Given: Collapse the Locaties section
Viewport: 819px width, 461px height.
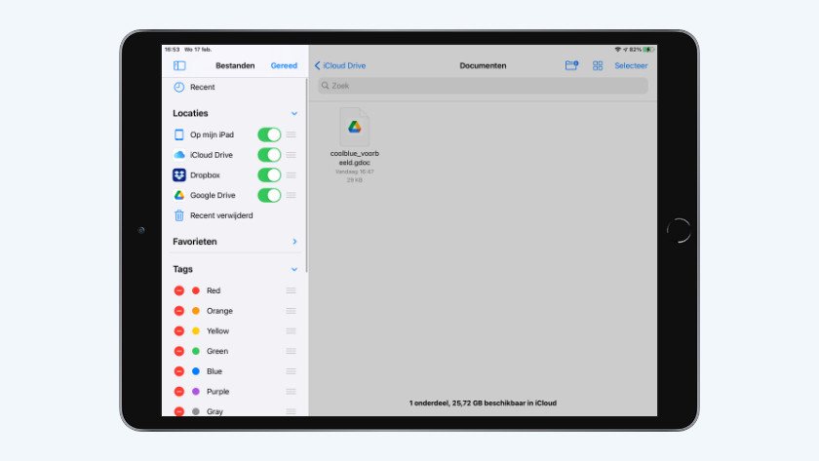Looking at the screenshot, I should click(x=294, y=114).
